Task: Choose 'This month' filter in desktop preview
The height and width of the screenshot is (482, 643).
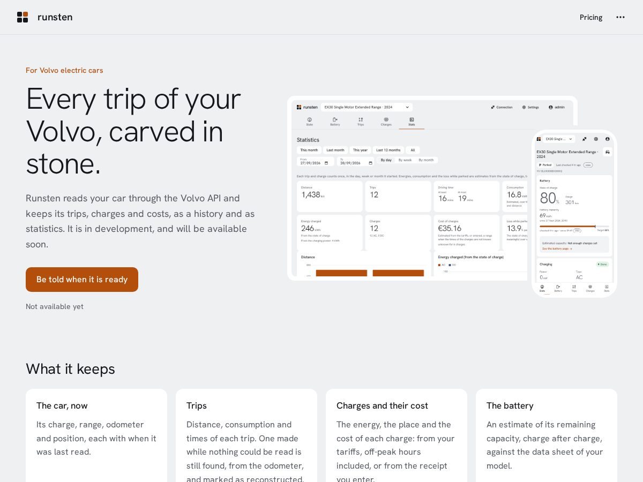Action: 309,150
